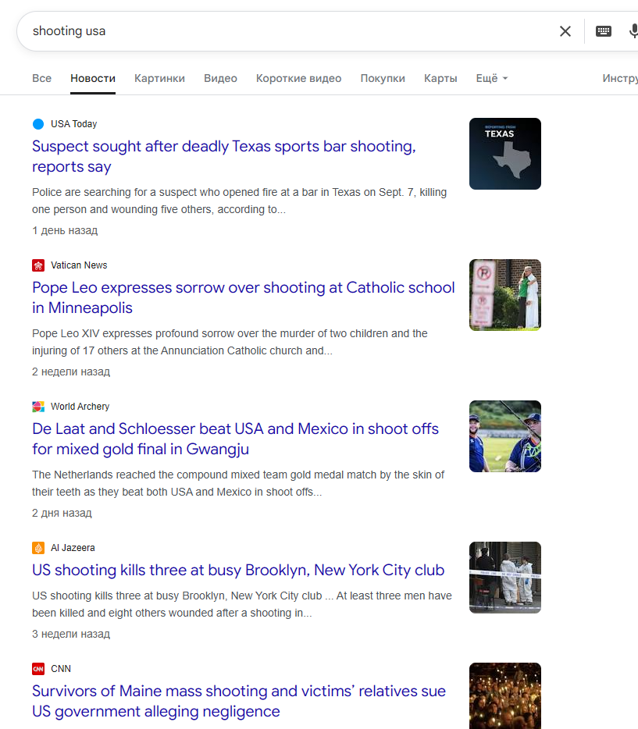
Task: Open the Картинки tab
Action: pyautogui.click(x=159, y=78)
